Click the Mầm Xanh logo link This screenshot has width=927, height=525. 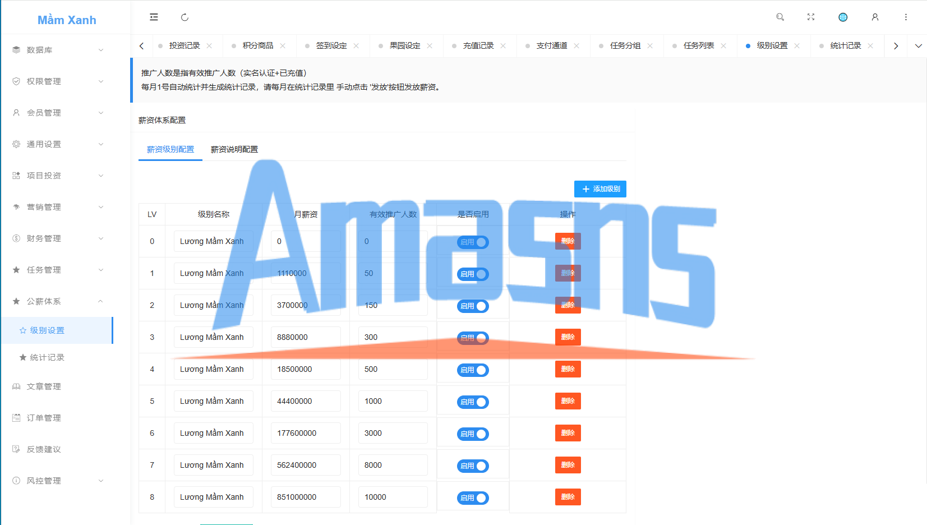point(67,20)
